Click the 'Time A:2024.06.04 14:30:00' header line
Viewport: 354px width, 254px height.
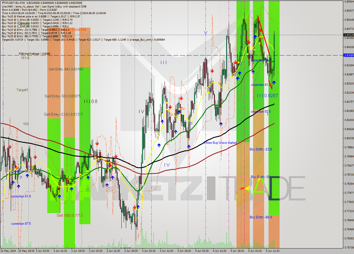coord(54,13)
